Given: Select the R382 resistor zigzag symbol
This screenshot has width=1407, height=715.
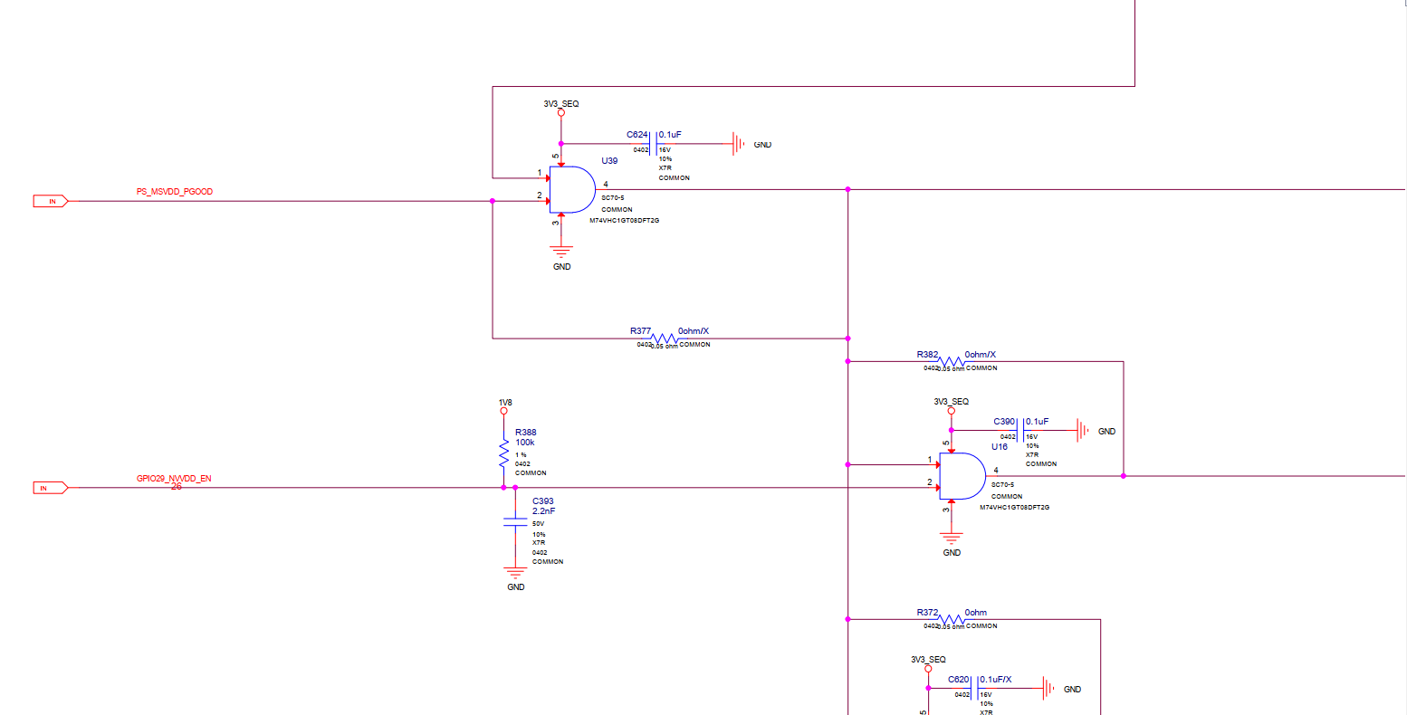Looking at the screenshot, I should pyautogui.click(x=951, y=362).
